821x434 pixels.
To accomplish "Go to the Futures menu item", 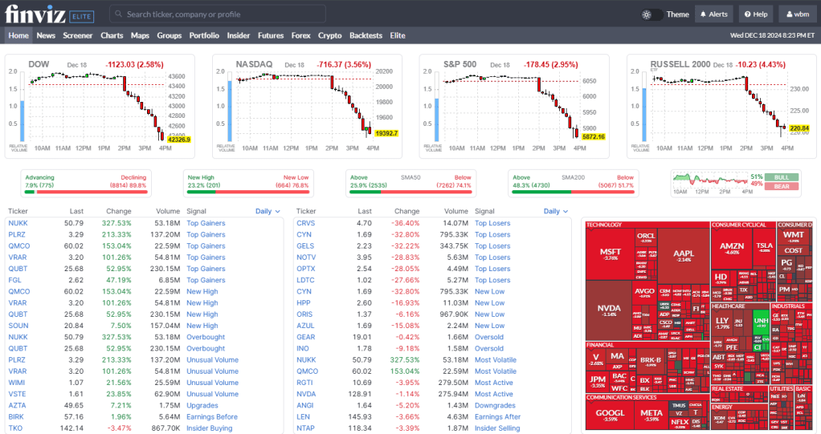I will click(x=271, y=35).
